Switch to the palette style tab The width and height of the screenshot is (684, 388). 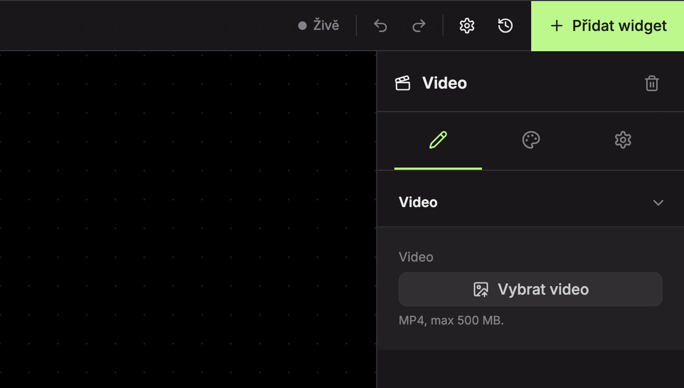coord(531,140)
